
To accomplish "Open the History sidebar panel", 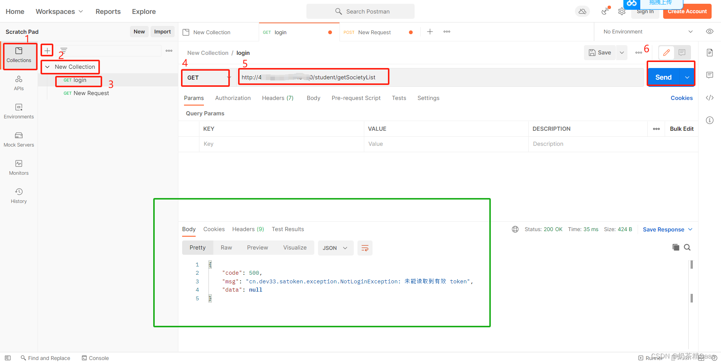I will click(19, 196).
